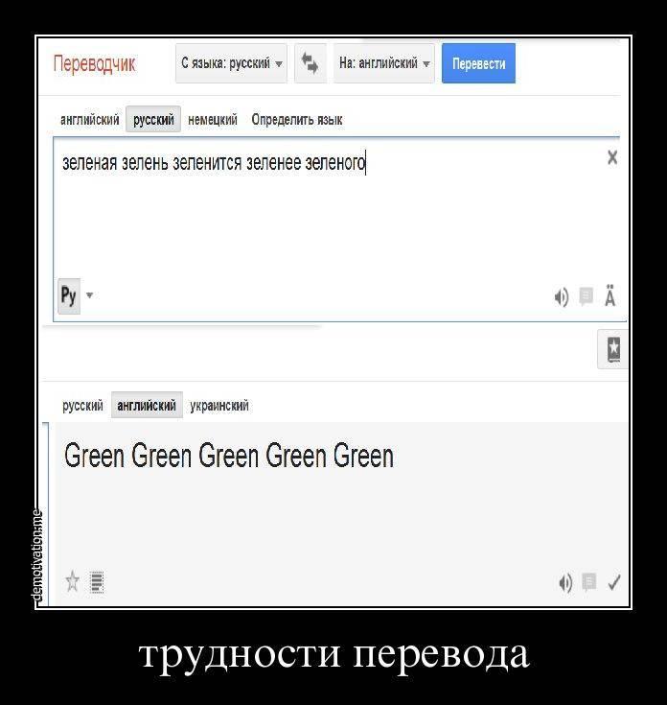Expand input tools arrow next to Ру

point(89,295)
